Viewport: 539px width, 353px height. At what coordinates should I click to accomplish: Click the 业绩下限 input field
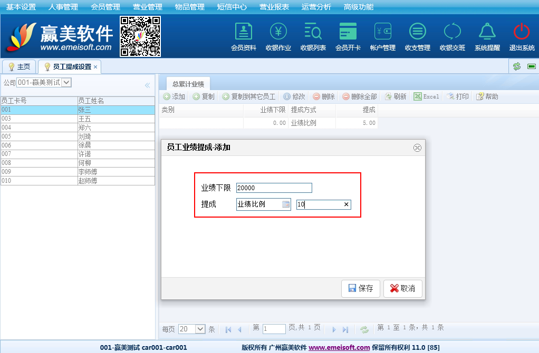click(x=274, y=188)
